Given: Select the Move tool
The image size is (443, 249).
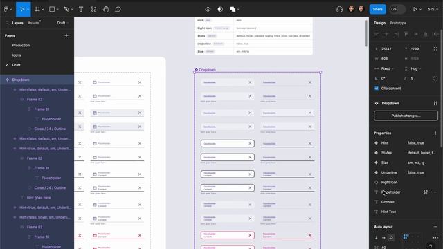Looking at the screenshot, I should [x=21, y=9].
